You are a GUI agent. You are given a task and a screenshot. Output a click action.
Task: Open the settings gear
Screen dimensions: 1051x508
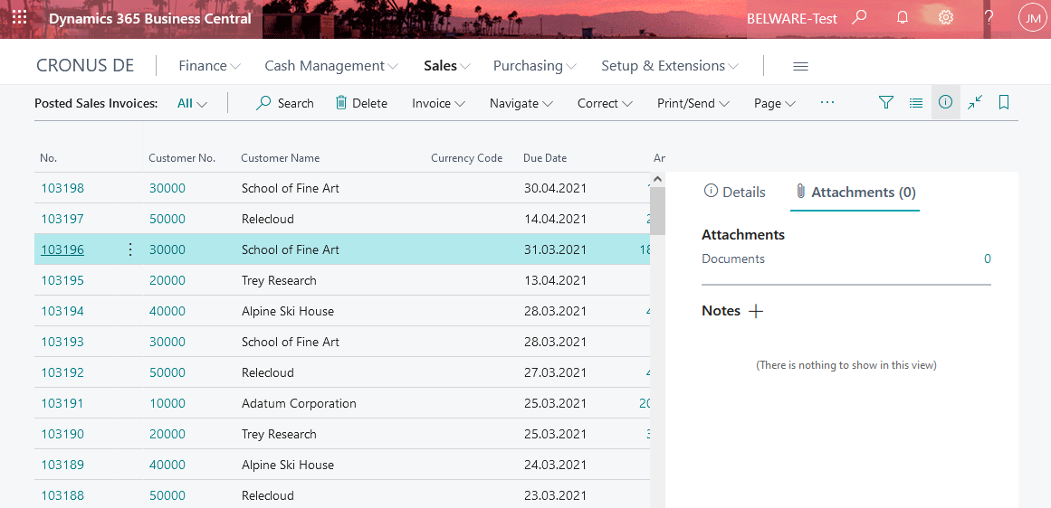[x=946, y=18]
